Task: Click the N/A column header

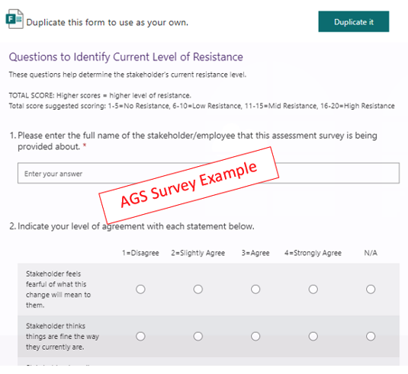Action: [x=371, y=253]
